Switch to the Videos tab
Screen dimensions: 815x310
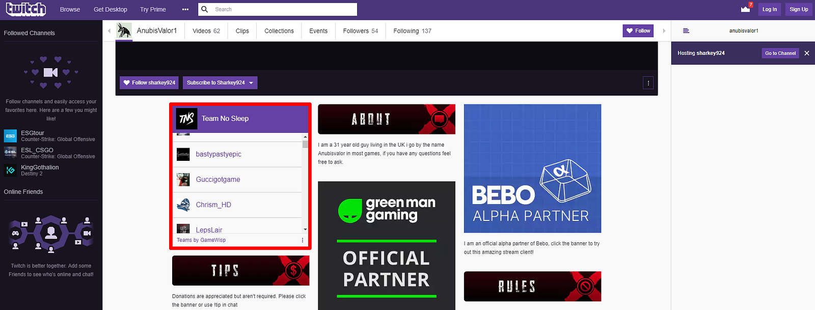point(206,31)
